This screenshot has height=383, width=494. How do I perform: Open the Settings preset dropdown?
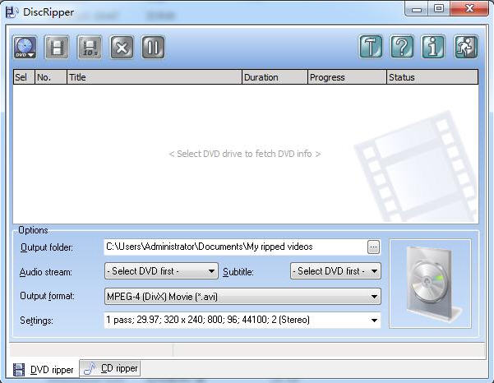point(242,321)
